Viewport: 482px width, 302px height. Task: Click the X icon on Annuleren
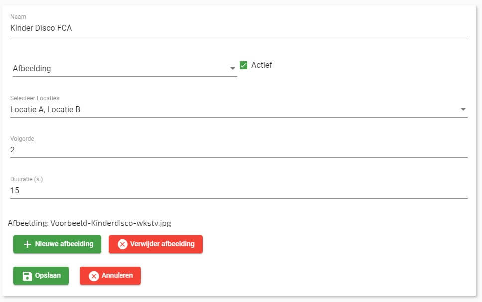[94, 276]
